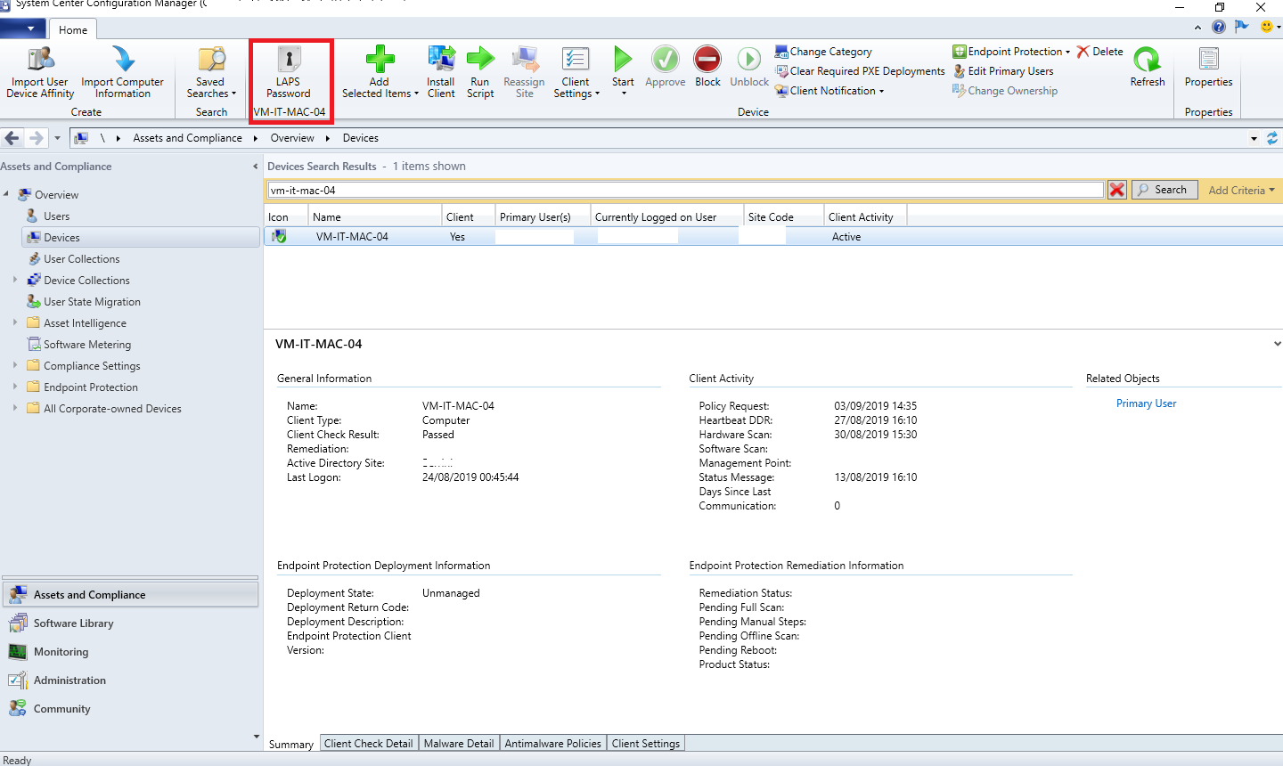Open the Add Criteria dropdown
Image resolution: width=1283 pixels, height=766 pixels.
tap(1241, 190)
